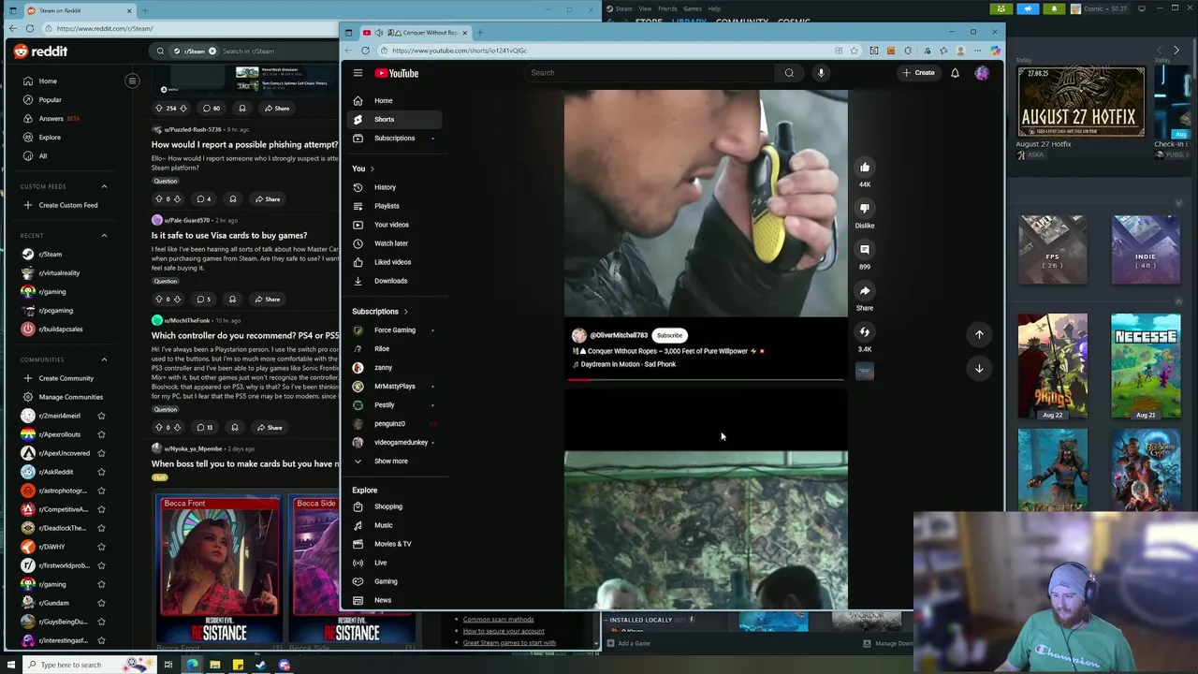
Task: Open Steam icon in Windows taskbar
Action: click(260, 665)
